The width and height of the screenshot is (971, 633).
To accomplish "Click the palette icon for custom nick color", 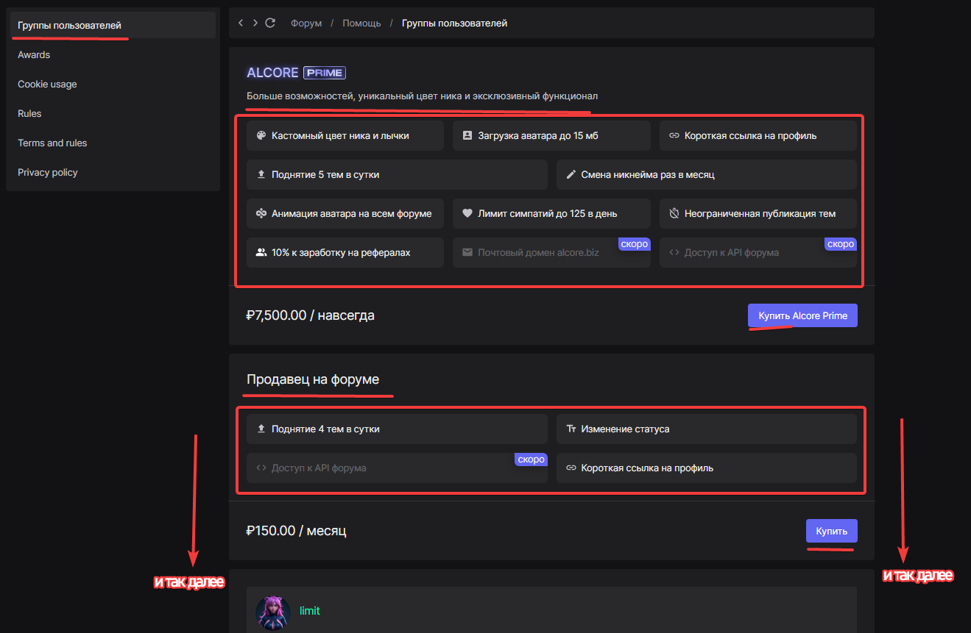I will (261, 135).
